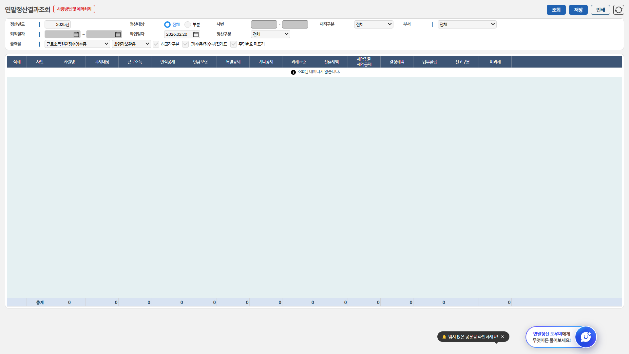Open the 연말정산 도우미 chatbot icon
Screen dimensions: 629x354
click(x=585, y=337)
